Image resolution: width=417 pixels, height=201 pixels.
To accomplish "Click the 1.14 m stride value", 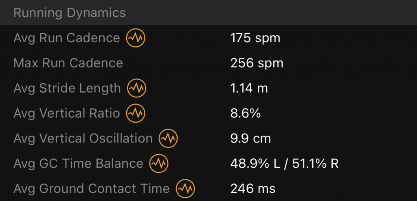I will [x=249, y=88].
